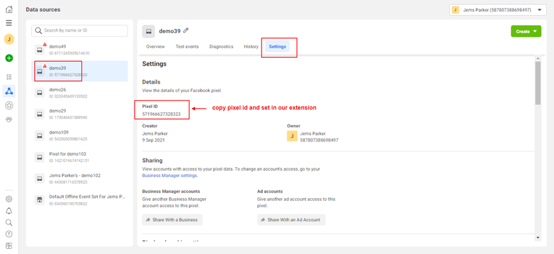554x254 pixels.
Task: Select Pixel for demo103 in the list
Action: tap(80, 157)
